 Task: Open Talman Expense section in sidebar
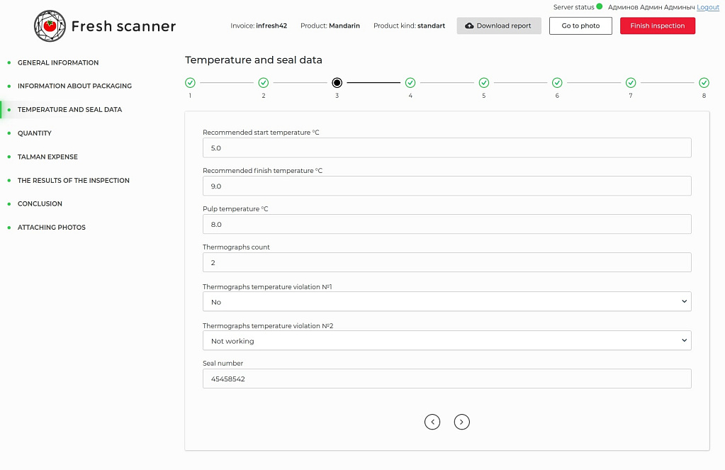pyautogui.click(x=47, y=157)
